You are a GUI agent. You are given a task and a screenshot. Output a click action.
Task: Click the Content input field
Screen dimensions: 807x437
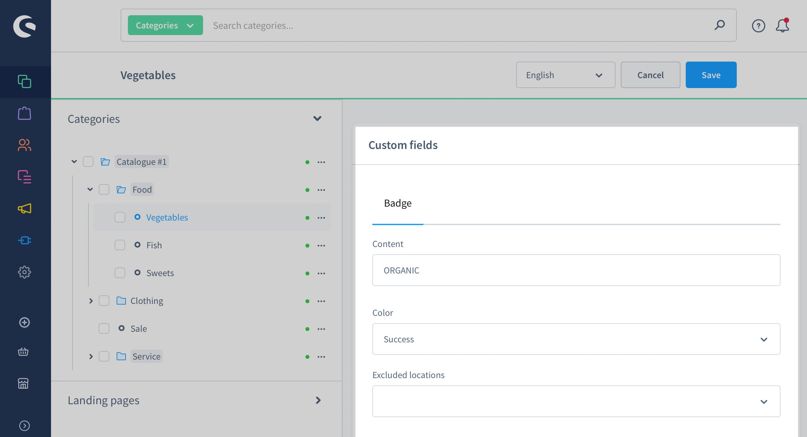tap(576, 270)
